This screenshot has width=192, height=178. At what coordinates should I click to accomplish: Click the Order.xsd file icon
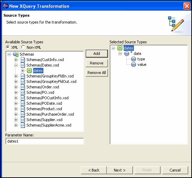point(23,87)
